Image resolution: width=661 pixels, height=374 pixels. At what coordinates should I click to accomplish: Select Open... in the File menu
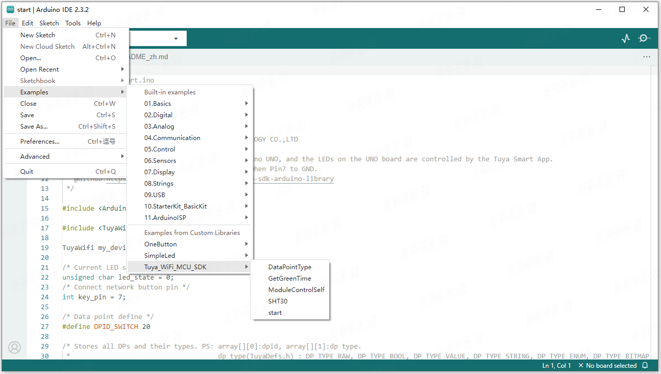coord(66,58)
